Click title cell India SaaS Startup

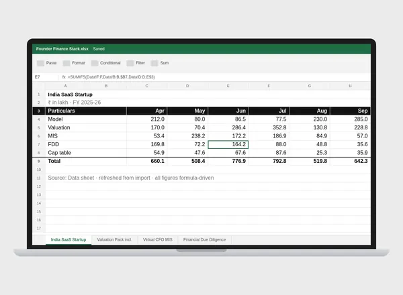[x=70, y=95]
